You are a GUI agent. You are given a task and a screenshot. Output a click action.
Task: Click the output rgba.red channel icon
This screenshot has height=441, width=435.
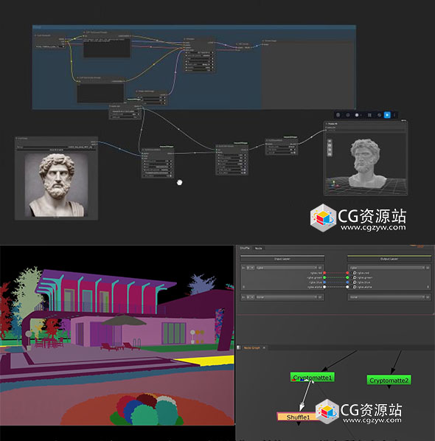[x=355, y=273]
